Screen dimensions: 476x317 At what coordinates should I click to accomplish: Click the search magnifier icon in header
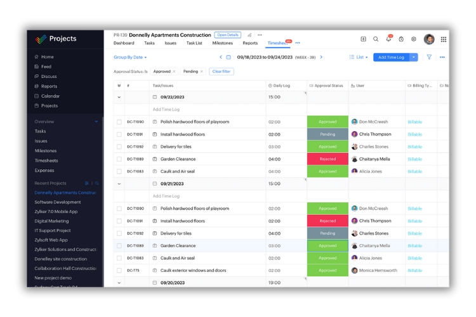pyautogui.click(x=376, y=39)
